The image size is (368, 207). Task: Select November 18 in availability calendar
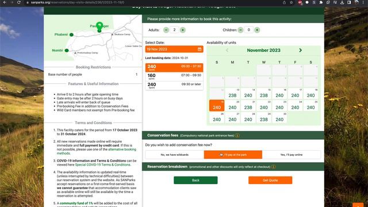[x=310, y=93]
